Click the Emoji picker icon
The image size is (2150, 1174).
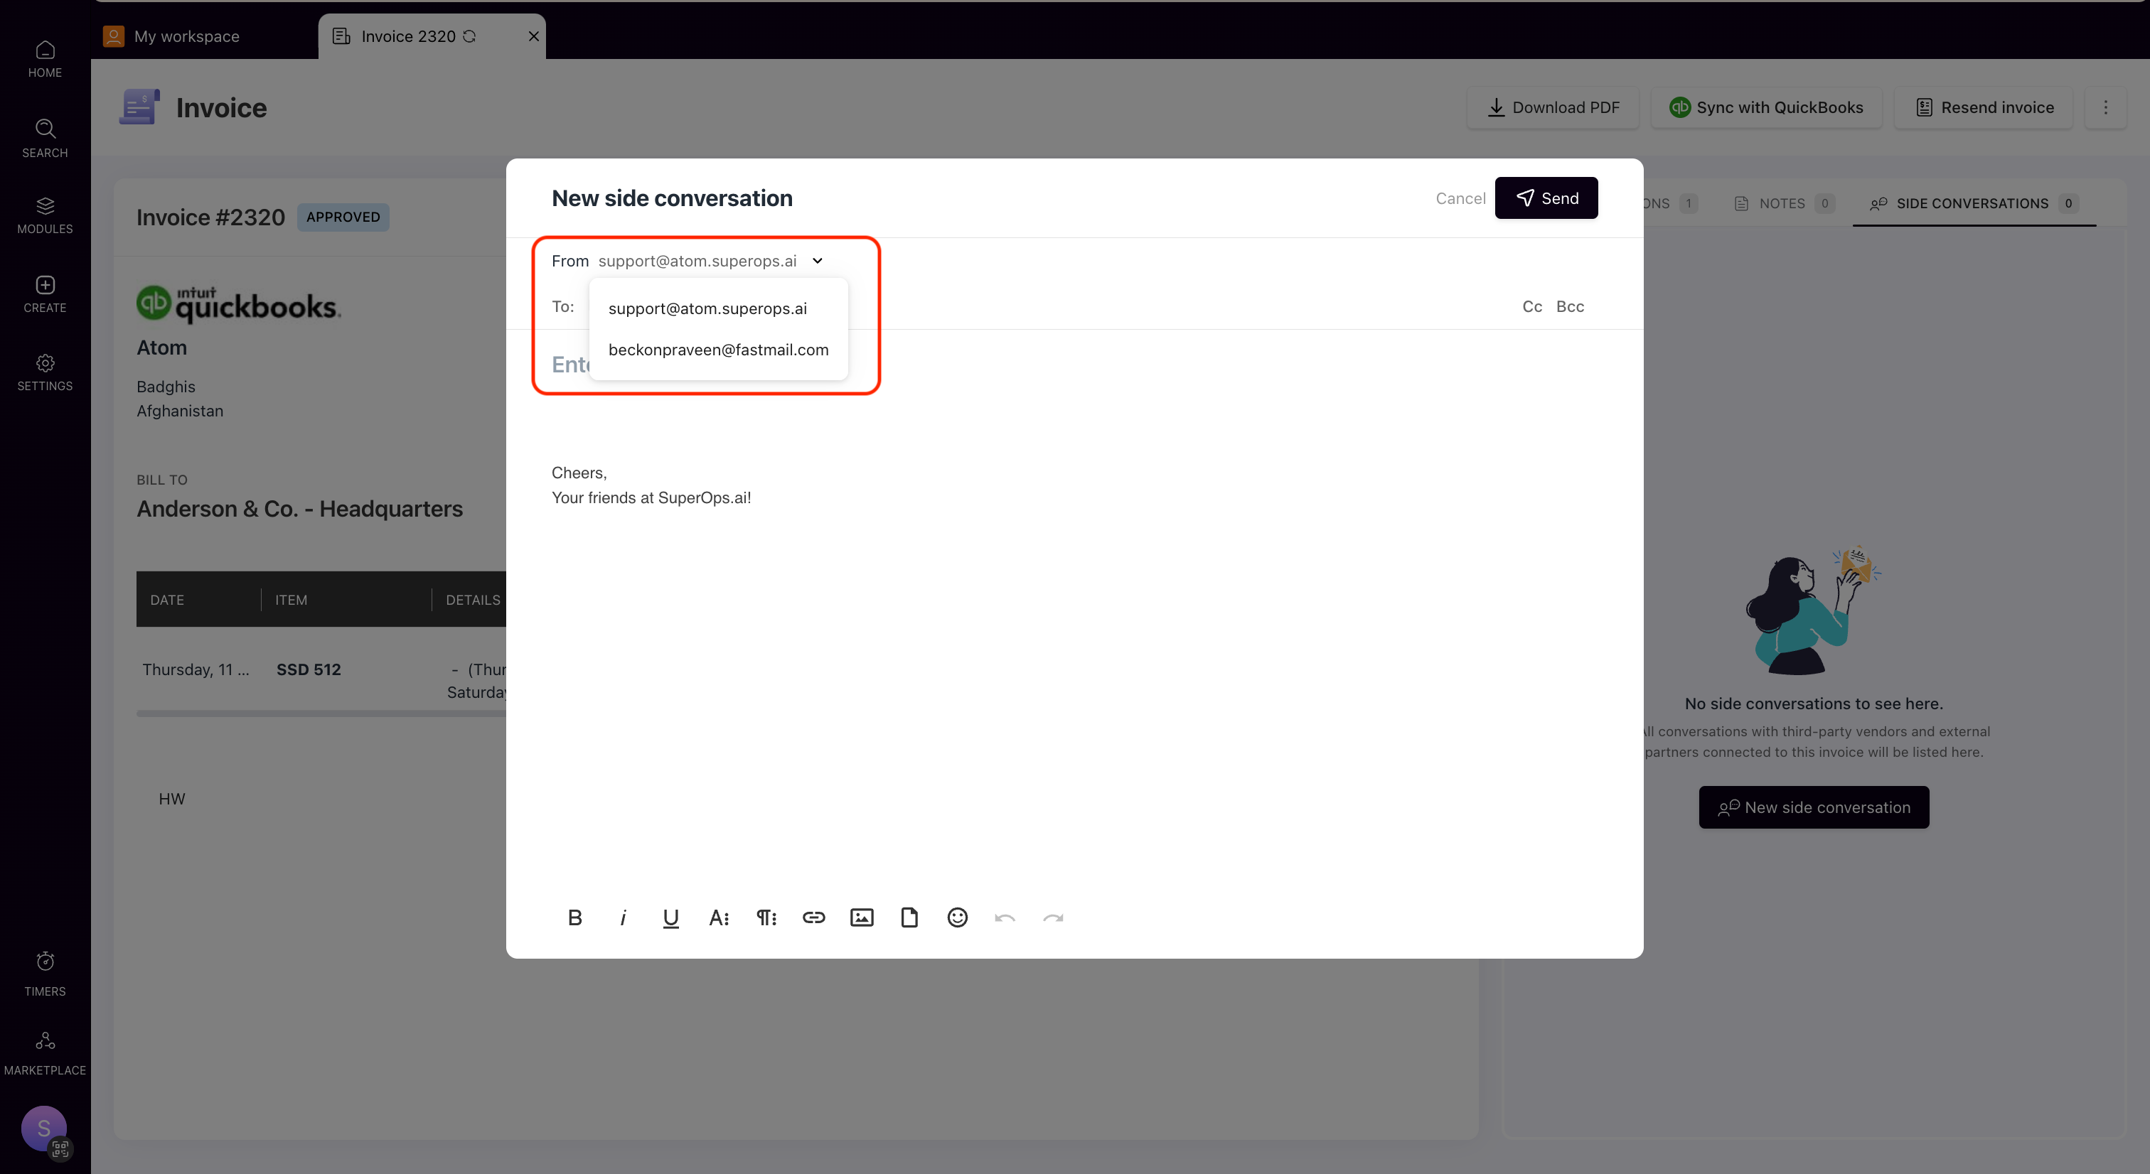pos(957,917)
